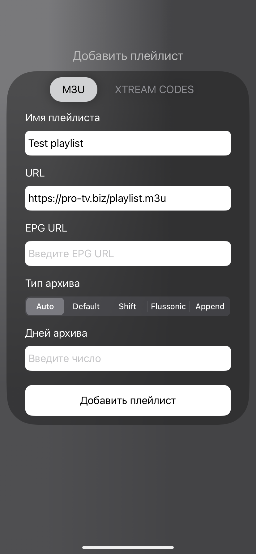Select Default archive type
The image size is (256, 554).
coord(86,306)
